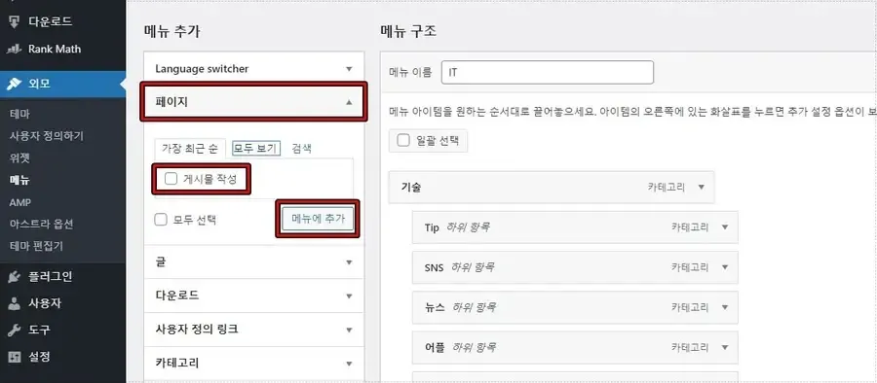Viewport: 877px width, 383px height.
Task: Switch to the 모두 보기 tab
Action: point(255,148)
